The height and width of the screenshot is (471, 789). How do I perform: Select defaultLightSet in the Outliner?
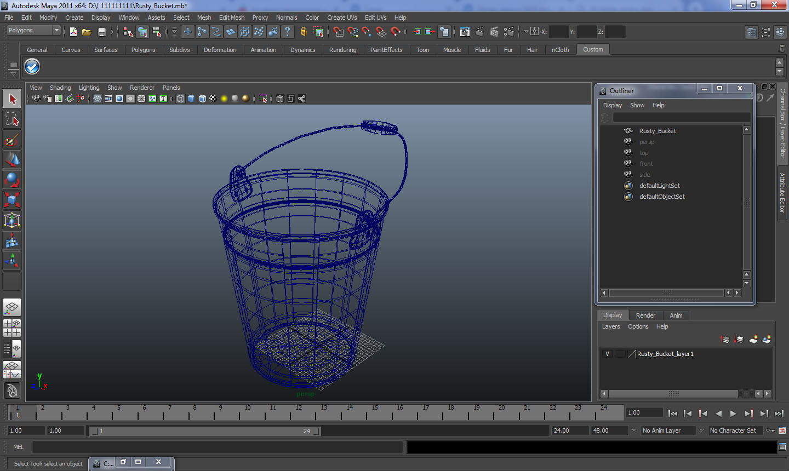(660, 186)
